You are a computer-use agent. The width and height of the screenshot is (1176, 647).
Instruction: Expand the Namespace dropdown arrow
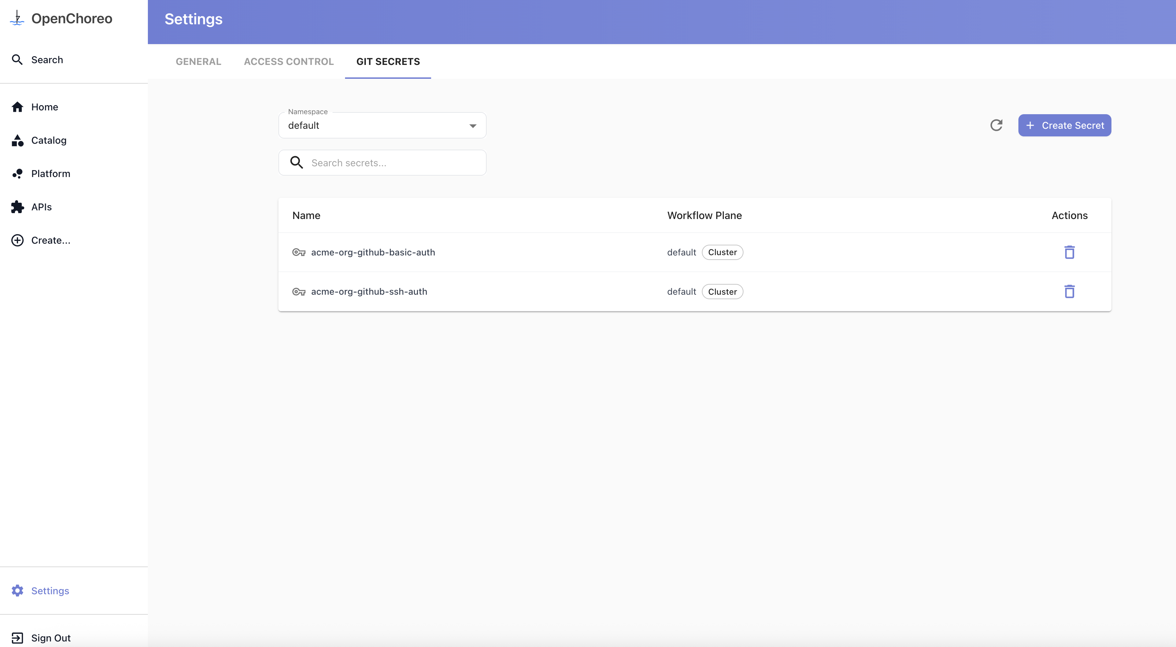pos(472,126)
